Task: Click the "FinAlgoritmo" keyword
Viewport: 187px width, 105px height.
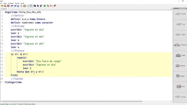Action: [13, 82]
